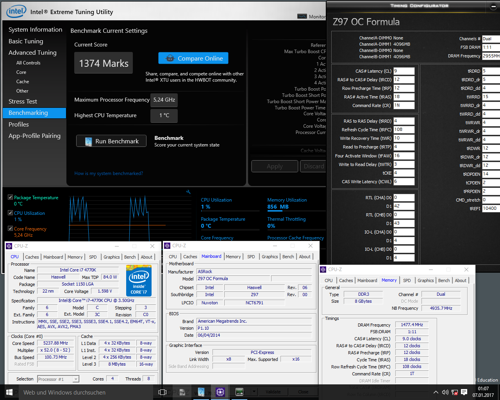Click the '5,24 GHz' maximum frequency value
Screen dimensions: 500x400
click(x=164, y=100)
